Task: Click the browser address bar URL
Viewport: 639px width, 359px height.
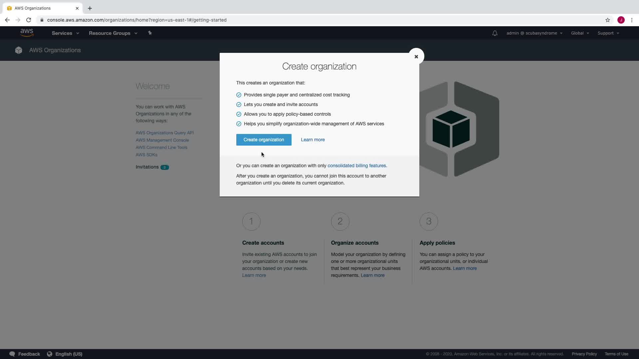Action: click(x=136, y=20)
